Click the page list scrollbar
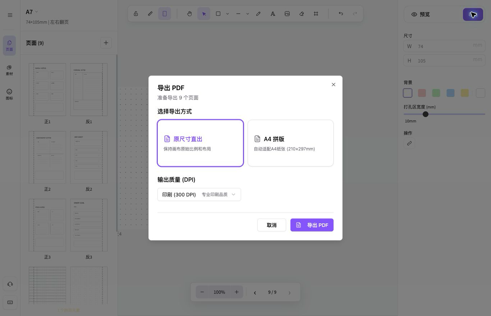491x316 pixels. 116,143
